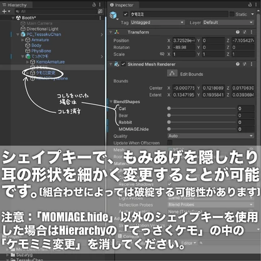Toggle the Update When Offscreen checkbox

pos(170,142)
